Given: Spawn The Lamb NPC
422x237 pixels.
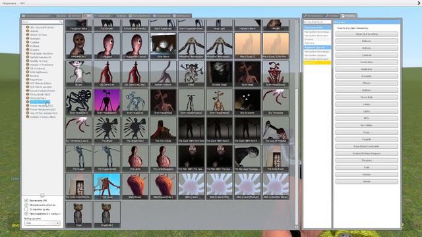Looking at the screenshot, I should (x=135, y=158).
